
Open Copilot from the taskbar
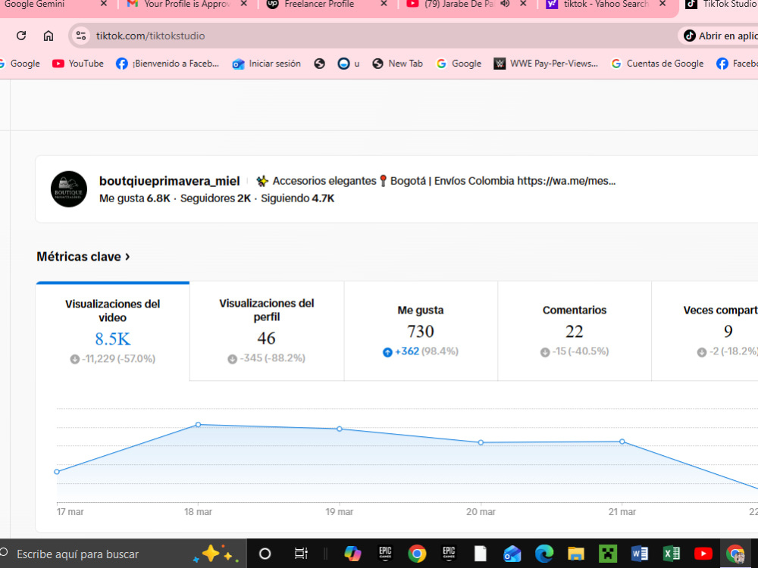click(353, 554)
